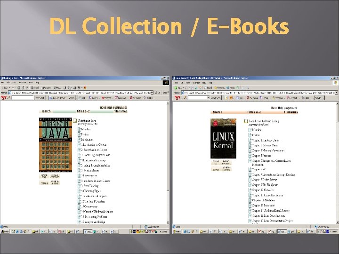Click Go button in Thinking in Java window
Viewport: 339px width, 254px height.
click(x=158, y=93)
